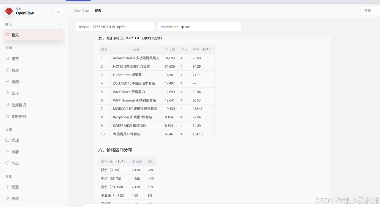The height and width of the screenshot is (207, 380).
Task: Open 通信 in the sidebar
Action: tap(34, 199)
